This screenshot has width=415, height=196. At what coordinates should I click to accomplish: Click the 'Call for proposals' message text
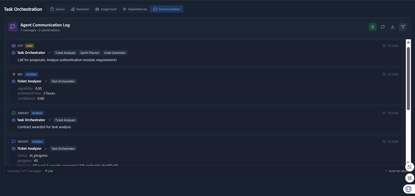[x=67, y=60]
